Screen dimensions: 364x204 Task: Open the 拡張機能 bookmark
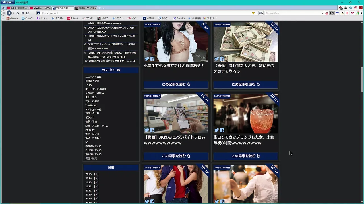pyautogui.click(x=195, y=18)
